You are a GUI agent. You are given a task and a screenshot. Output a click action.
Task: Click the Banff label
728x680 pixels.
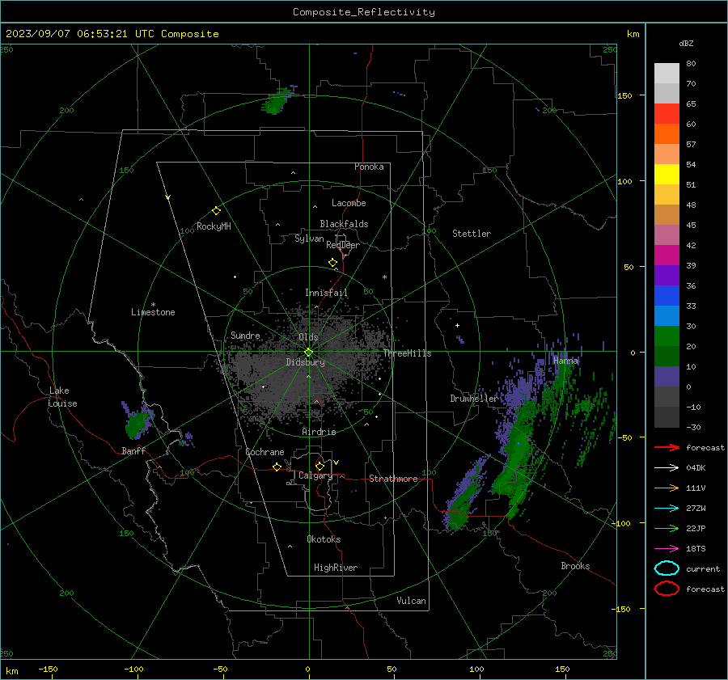(133, 450)
